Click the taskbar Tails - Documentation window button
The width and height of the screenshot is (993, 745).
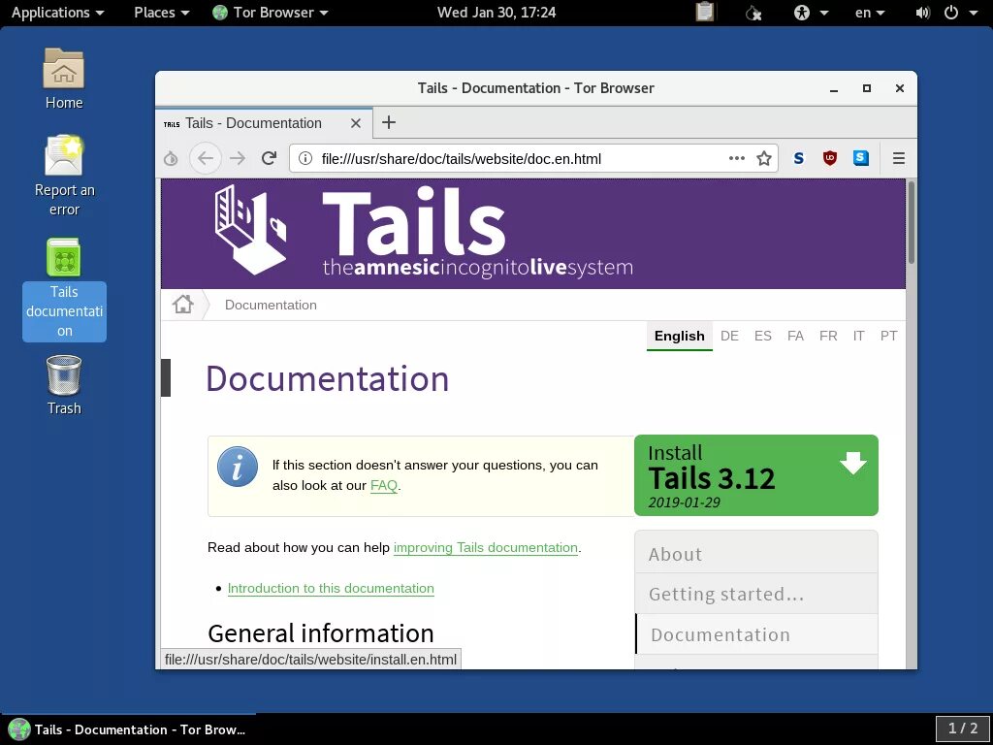coord(129,729)
